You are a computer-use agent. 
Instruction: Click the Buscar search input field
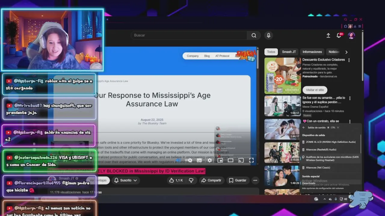(x=189, y=35)
